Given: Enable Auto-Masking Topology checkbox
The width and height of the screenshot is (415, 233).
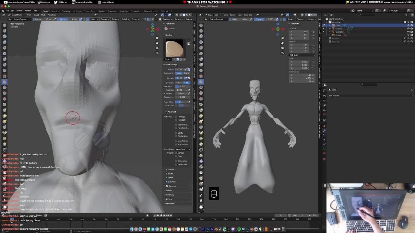Looking at the screenshot, I should click(x=176, y=117).
